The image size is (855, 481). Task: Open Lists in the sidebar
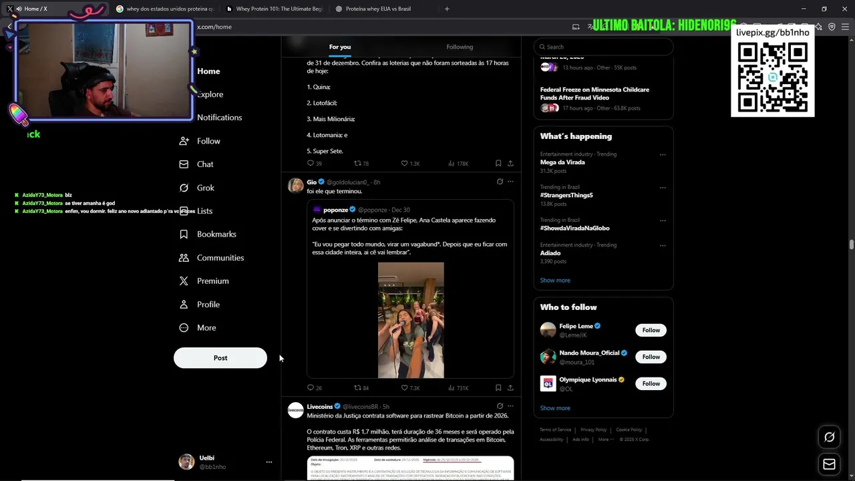pyautogui.click(x=204, y=211)
